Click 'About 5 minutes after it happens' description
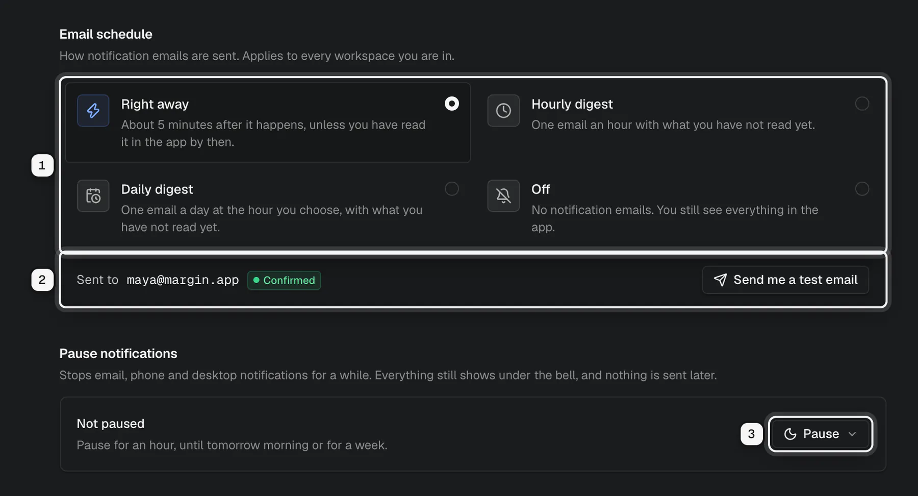This screenshot has height=496, width=918. [x=273, y=133]
